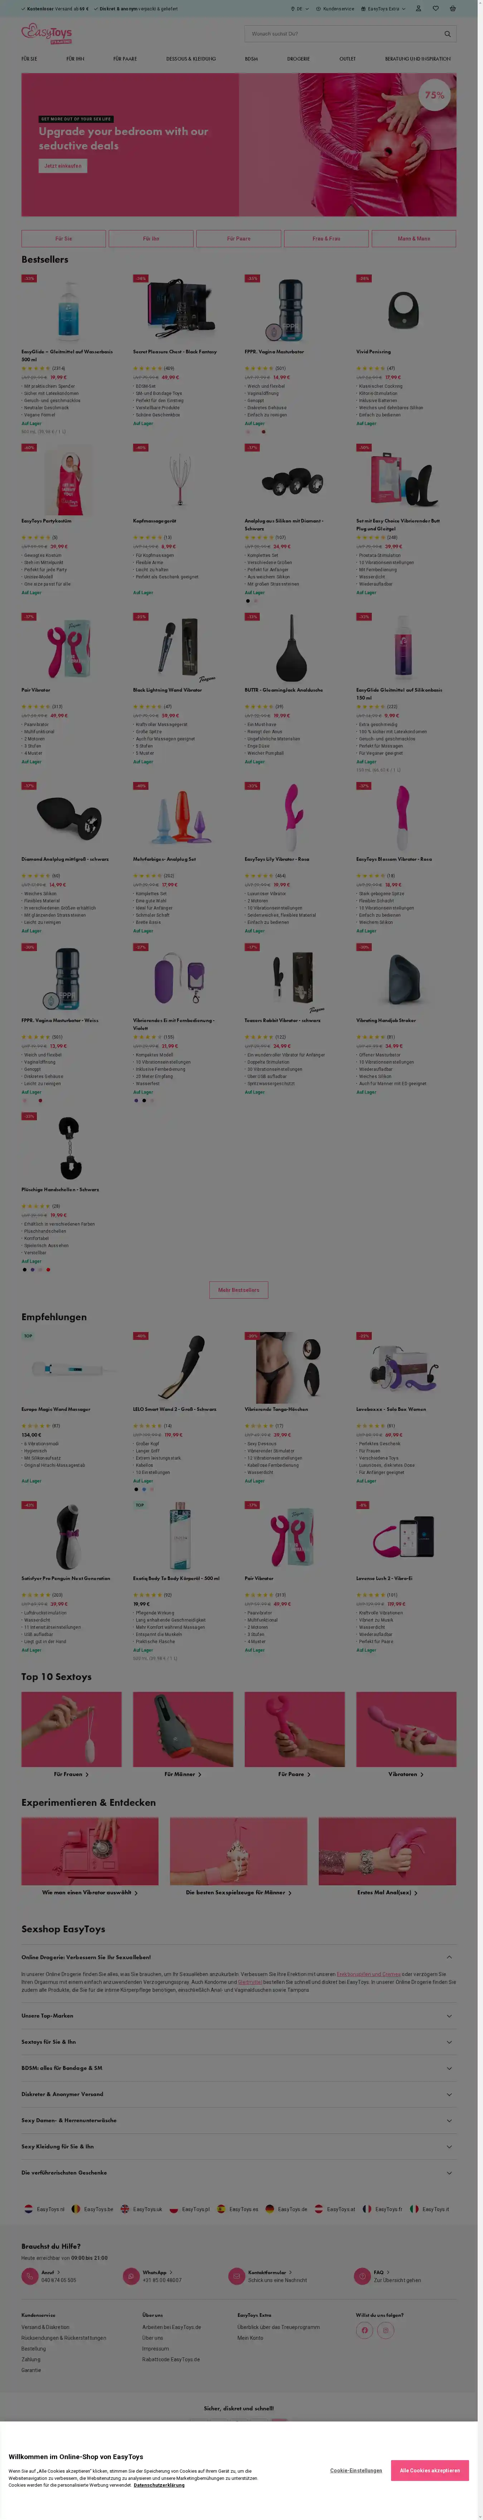Open the user account icon
The width and height of the screenshot is (483, 2520).
[419, 8]
